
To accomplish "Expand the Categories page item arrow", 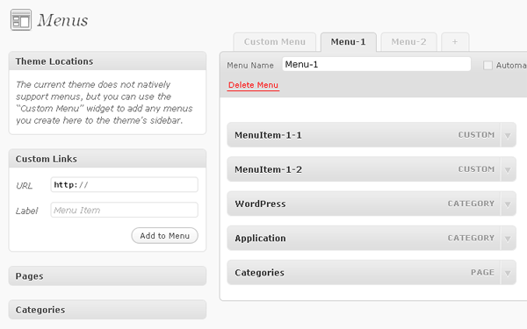I will click(508, 273).
